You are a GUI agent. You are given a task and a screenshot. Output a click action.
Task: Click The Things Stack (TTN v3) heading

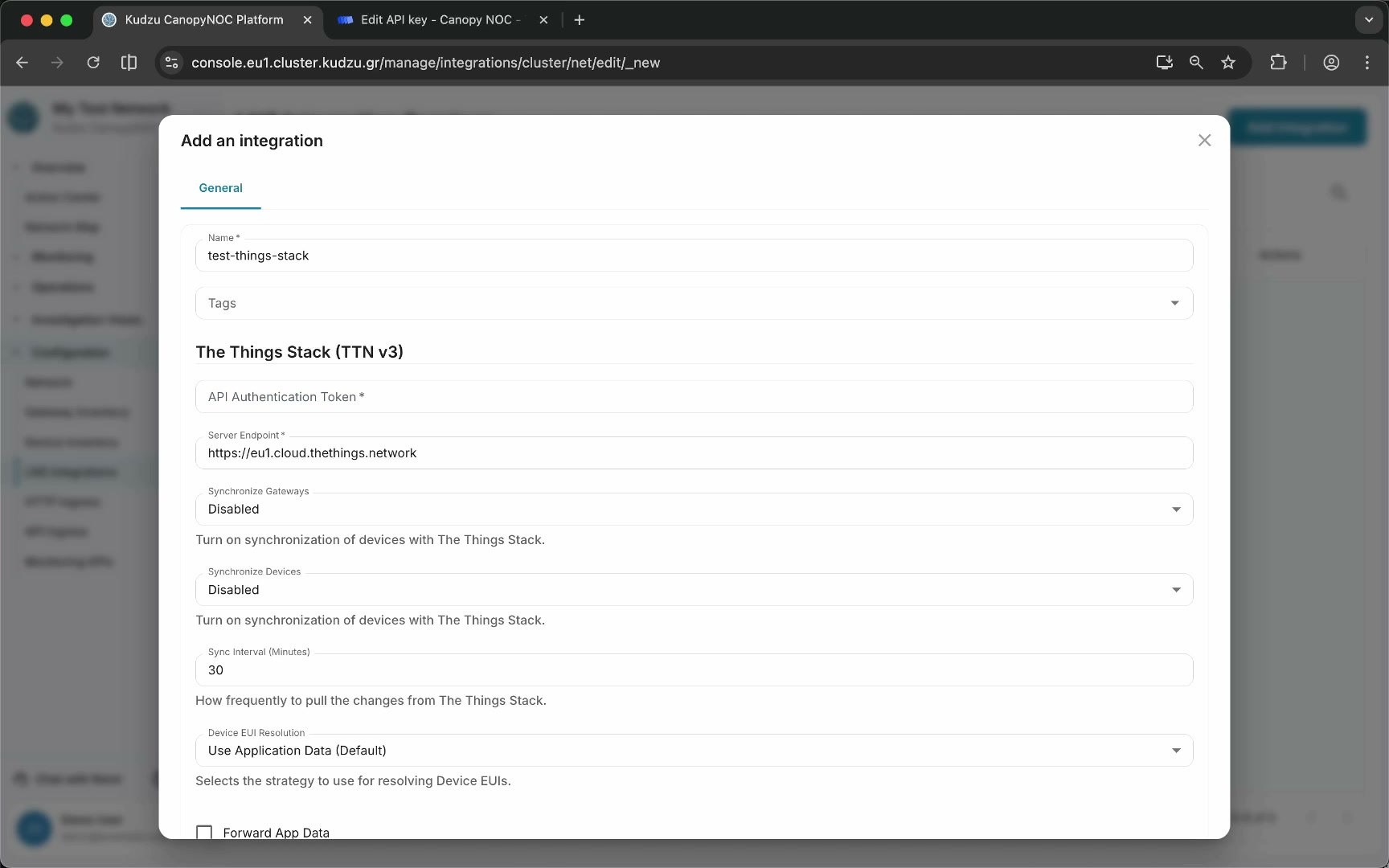299,352
